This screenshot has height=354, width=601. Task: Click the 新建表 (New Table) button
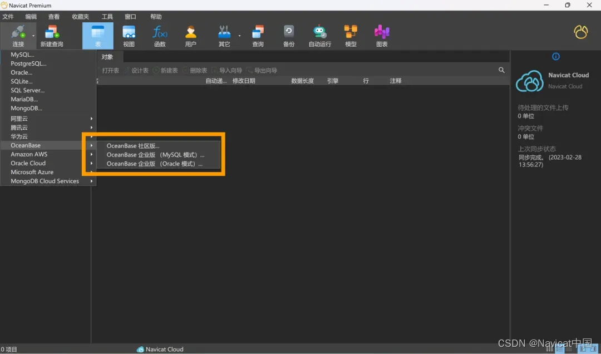165,71
